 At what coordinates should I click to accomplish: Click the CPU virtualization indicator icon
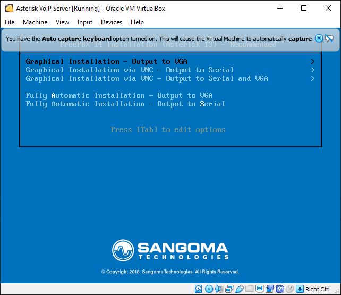coord(280,289)
